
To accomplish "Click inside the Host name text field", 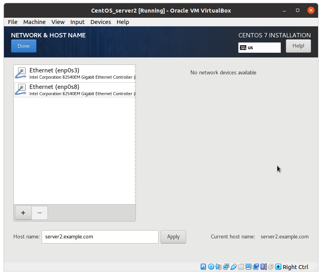I will pos(100,237).
